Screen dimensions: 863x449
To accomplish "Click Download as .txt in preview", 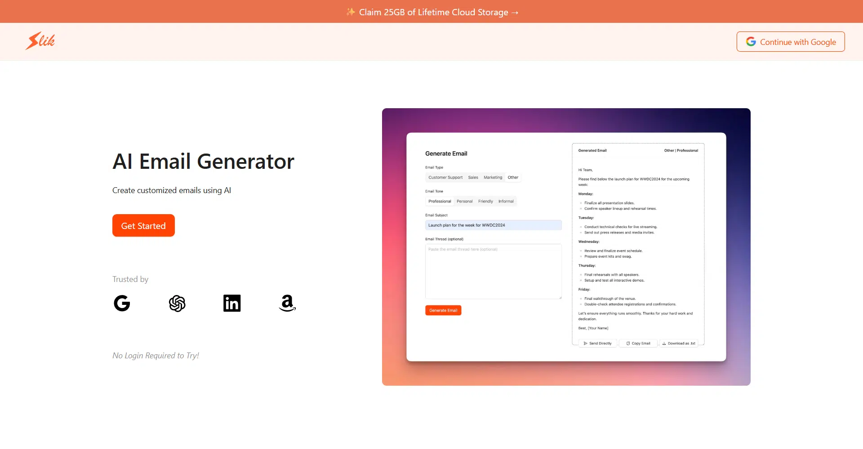I will (x=679, y=343).
